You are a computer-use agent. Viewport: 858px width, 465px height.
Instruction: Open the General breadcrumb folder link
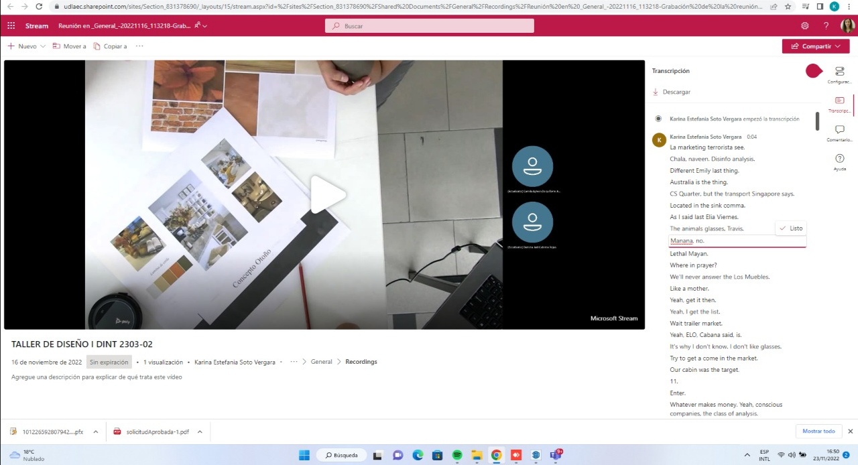pos(321,362)
